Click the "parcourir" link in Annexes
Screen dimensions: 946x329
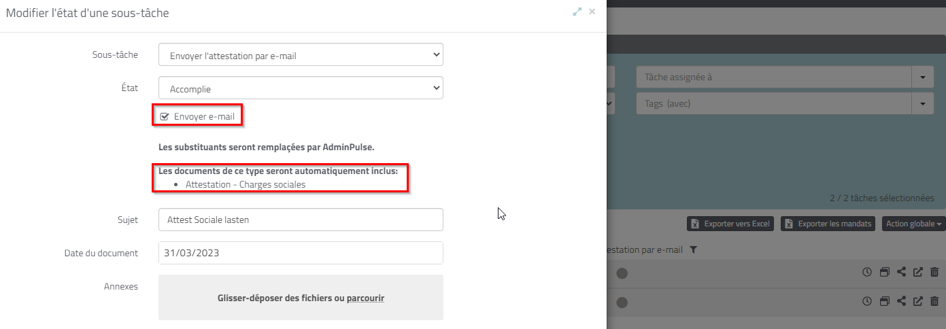tap(365, 298)
